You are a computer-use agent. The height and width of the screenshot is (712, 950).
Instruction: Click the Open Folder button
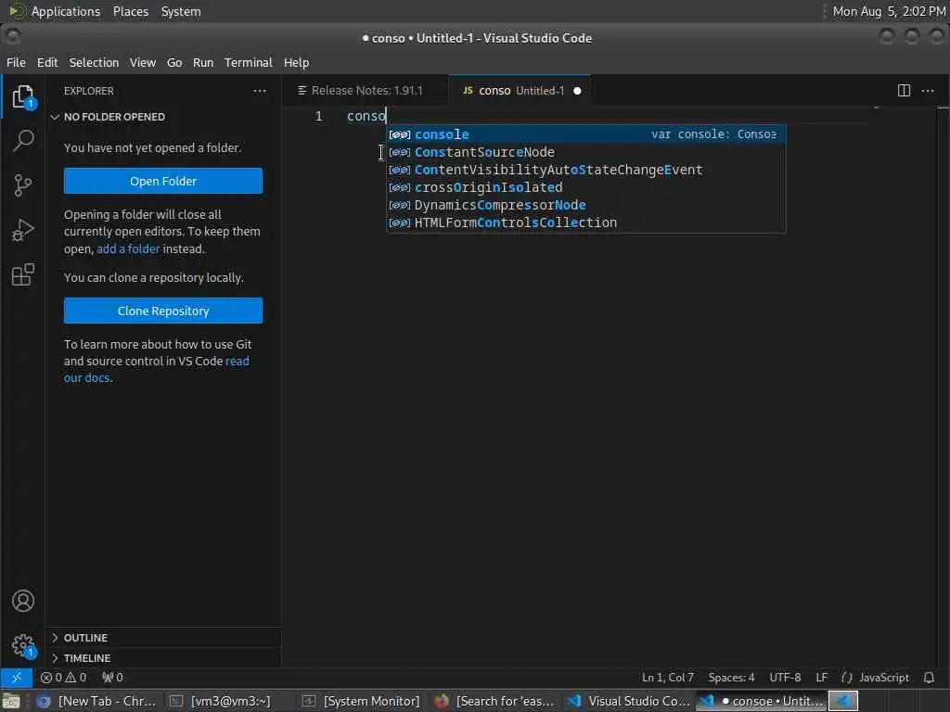(x=163, y=181)
